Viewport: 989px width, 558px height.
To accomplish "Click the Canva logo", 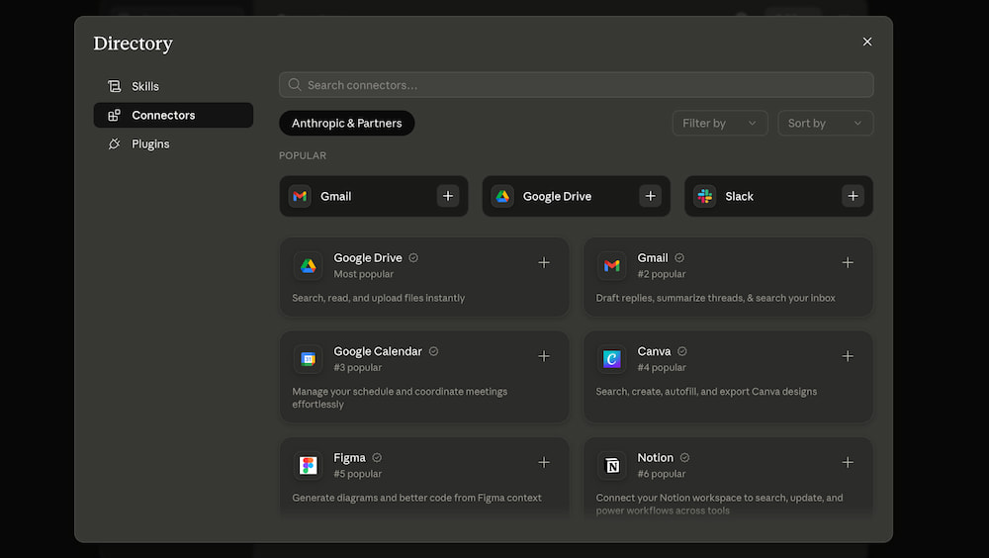I will click(x=612, y=359).
